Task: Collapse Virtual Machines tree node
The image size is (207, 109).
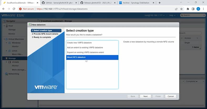Action: click(4, 39)
